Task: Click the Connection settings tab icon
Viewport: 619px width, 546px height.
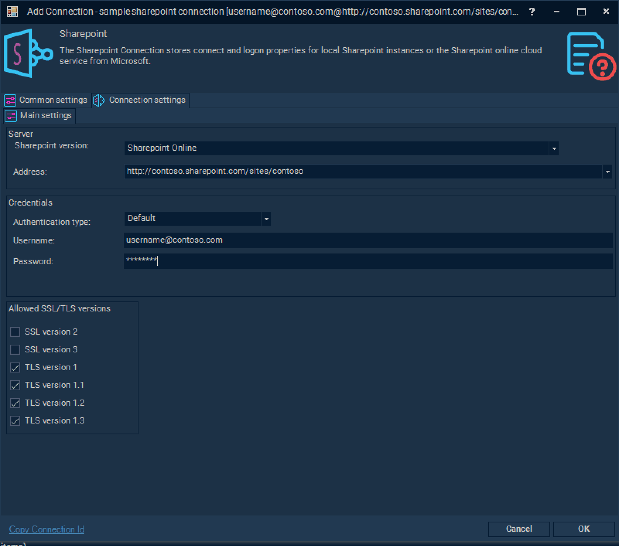Action: (x=99, y=100)
